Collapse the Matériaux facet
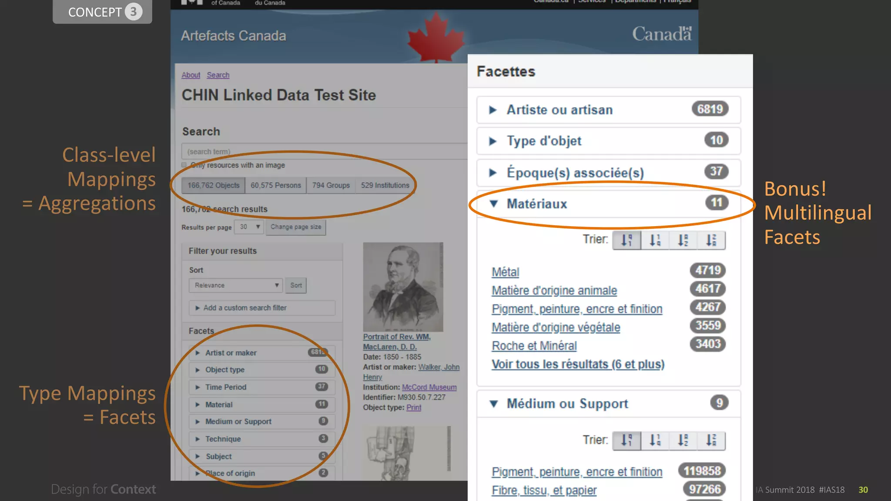 [x=536, y=204]
